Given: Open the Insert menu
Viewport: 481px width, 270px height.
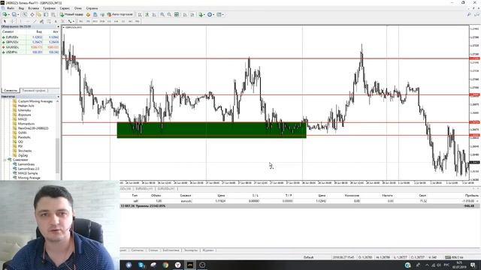Looking at the screenshot, I should coord(33,8).
